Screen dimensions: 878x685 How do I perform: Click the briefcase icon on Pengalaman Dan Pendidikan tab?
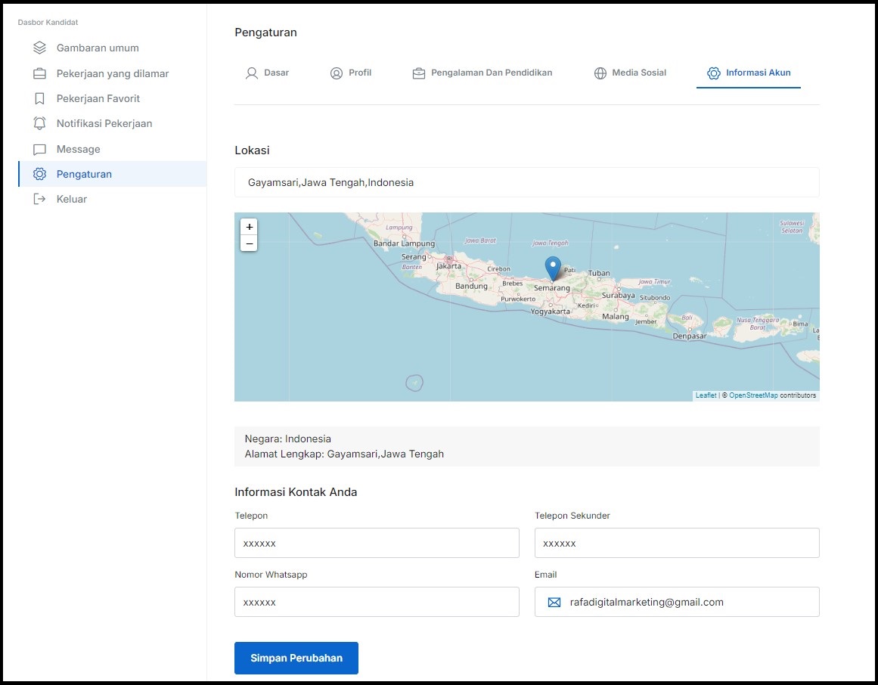[x=418, y=73]
